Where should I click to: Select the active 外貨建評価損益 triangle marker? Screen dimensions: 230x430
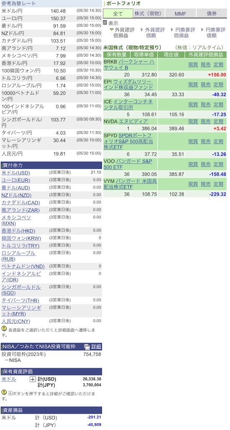111,30
